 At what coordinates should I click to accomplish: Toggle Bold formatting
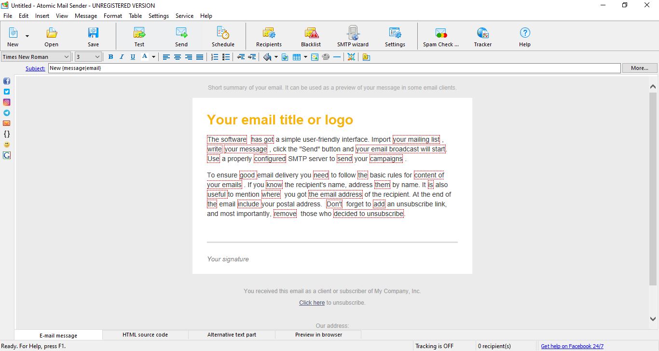coord(110,57)
